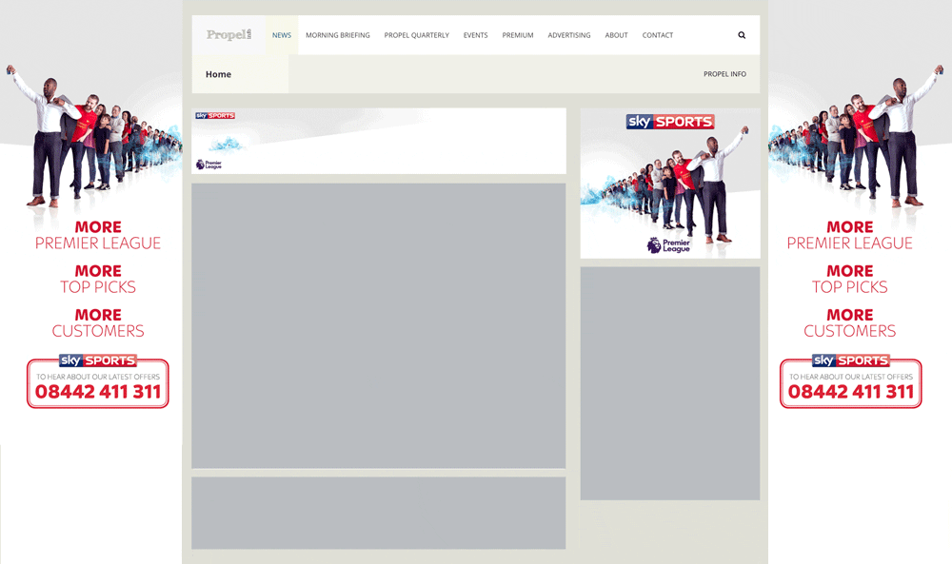Click Sky Sports logo on the right skin

[850, 360]
